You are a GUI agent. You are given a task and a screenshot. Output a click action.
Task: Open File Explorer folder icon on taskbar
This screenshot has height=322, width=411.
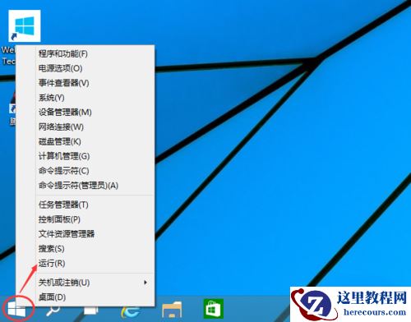pyautogui.click(x=172, y=310)
